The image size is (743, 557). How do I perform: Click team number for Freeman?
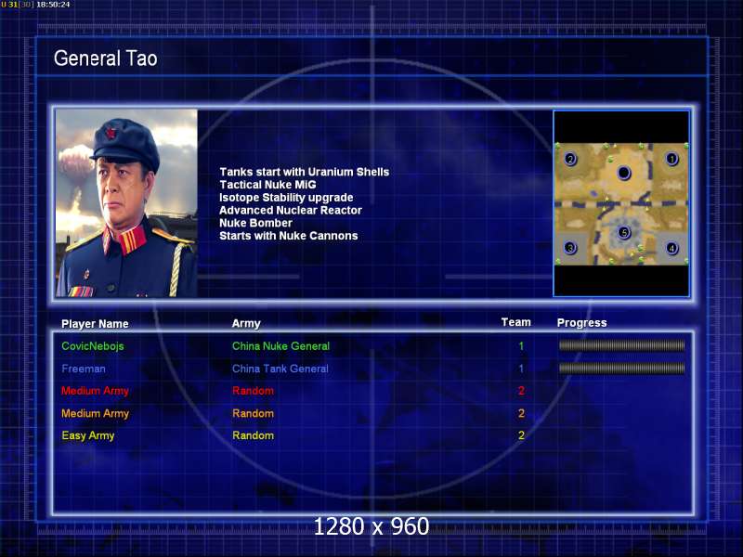(521, 369)
